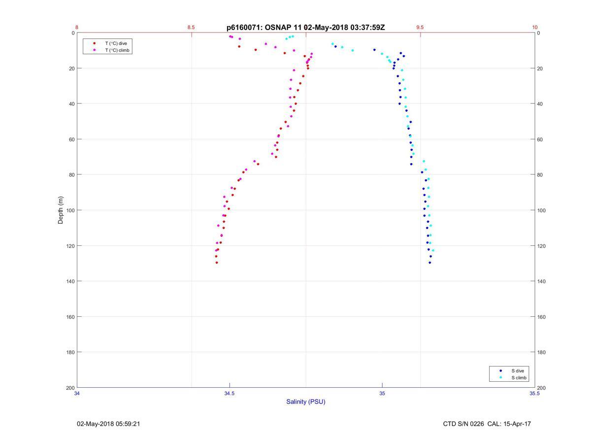The image size is (591, 436).
Task: Select the 'S dive' legend entry
Action: coord(518,370)
